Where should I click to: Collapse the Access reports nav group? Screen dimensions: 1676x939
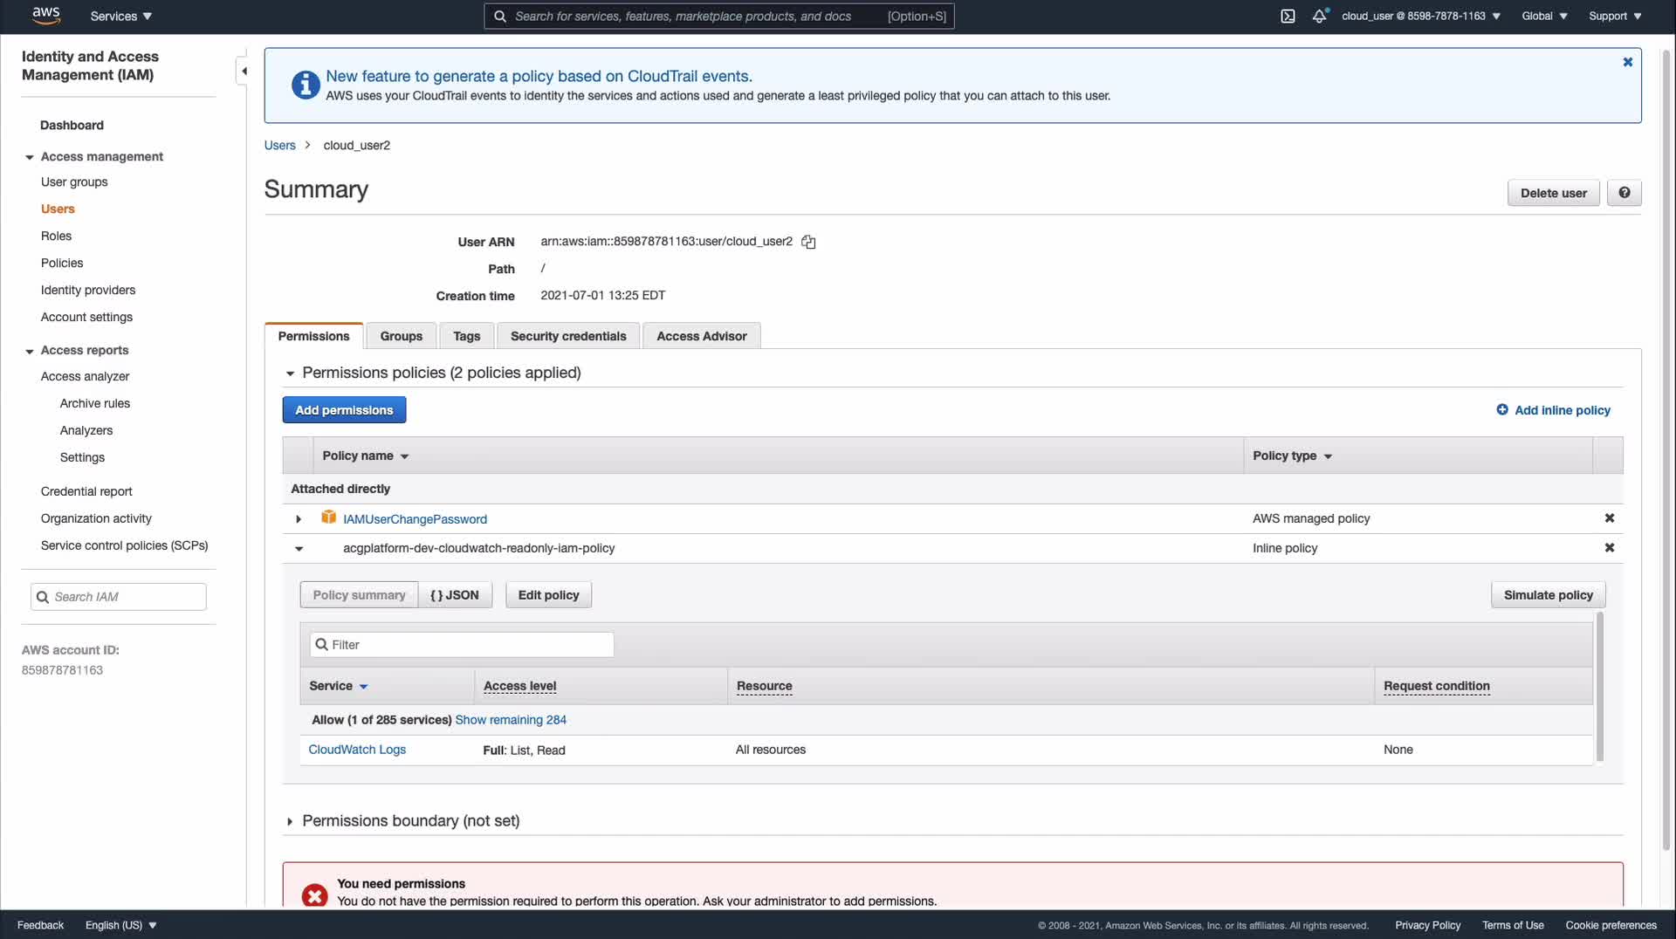[30, 351]
